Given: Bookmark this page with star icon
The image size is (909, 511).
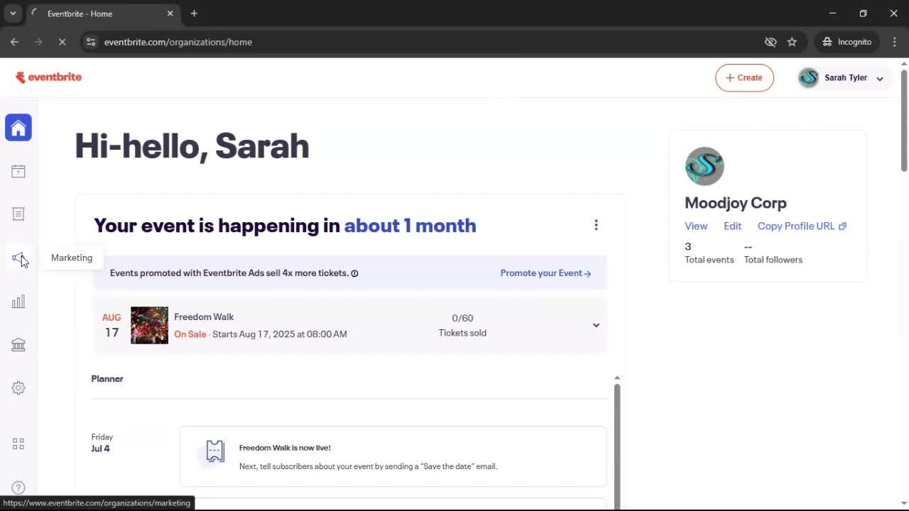Looking at the screenshot, I should [x=792, y=42].
